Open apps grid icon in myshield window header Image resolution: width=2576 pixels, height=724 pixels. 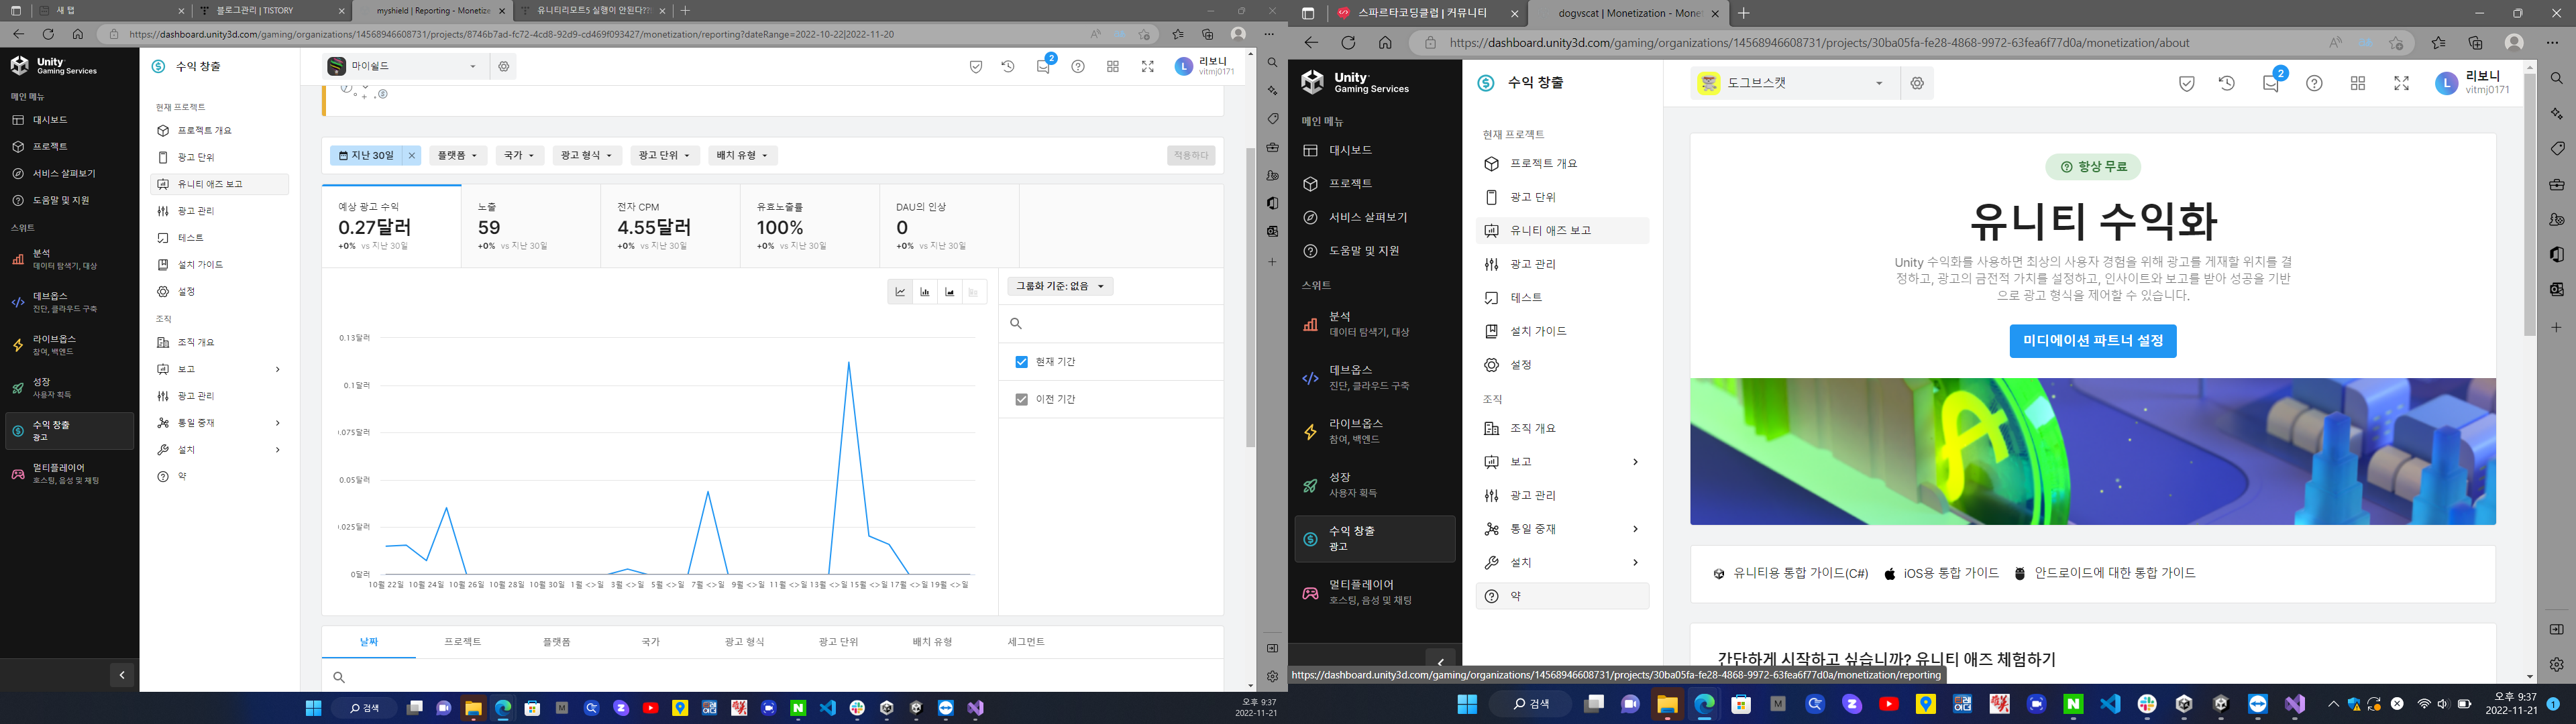pos(1113,67)
